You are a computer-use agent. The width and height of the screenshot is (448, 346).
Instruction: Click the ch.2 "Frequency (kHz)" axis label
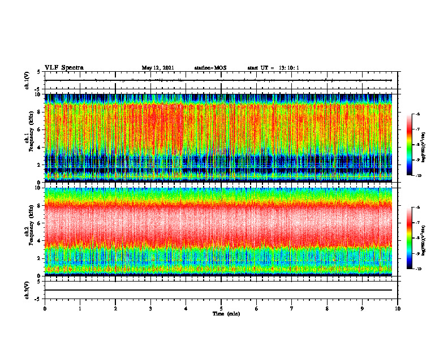[32, 225]
